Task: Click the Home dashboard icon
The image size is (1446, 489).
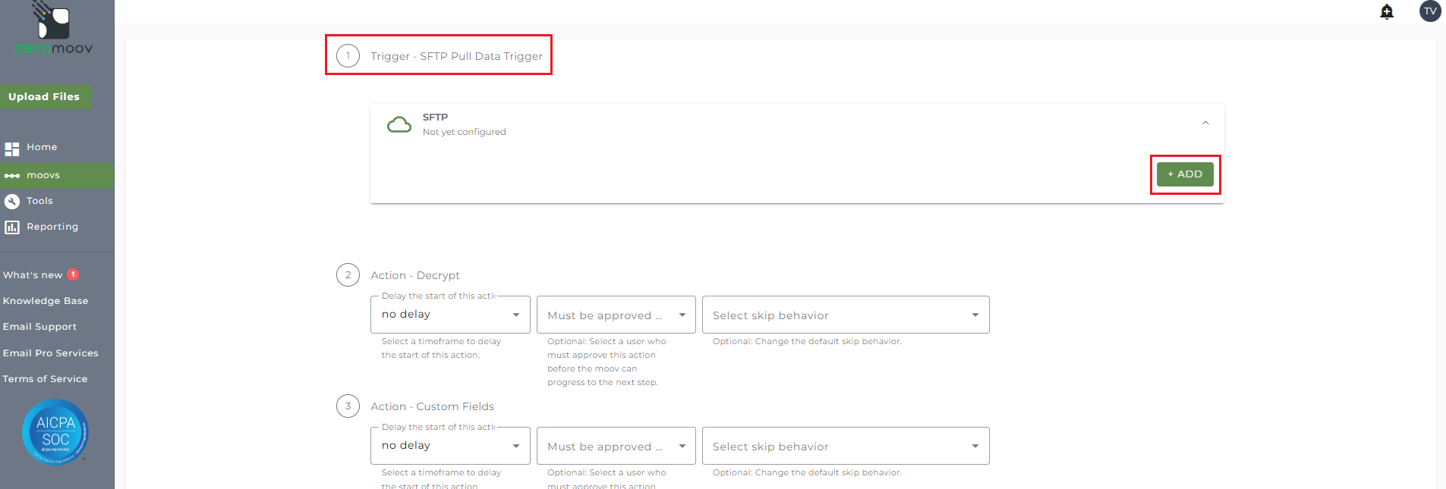Action: tap(12, 149)
